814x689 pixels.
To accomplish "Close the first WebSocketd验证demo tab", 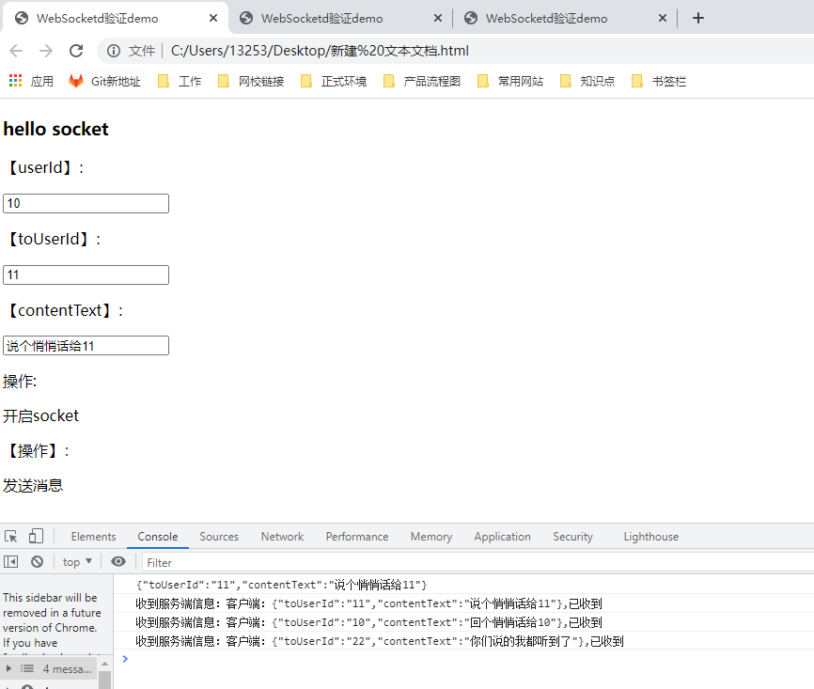I will 212,18.
